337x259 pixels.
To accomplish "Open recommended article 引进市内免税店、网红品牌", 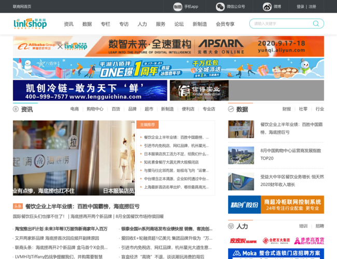I will [x=176, y=146].
